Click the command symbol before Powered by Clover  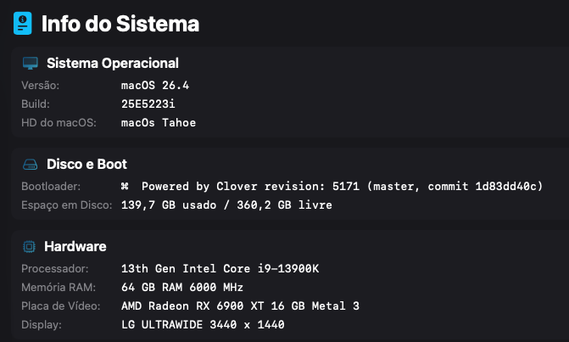click(x=125, y=186)
